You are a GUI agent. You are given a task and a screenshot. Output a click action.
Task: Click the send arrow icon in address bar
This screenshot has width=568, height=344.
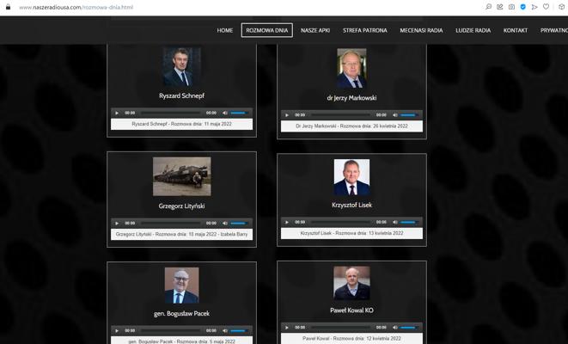pos(534,7)
